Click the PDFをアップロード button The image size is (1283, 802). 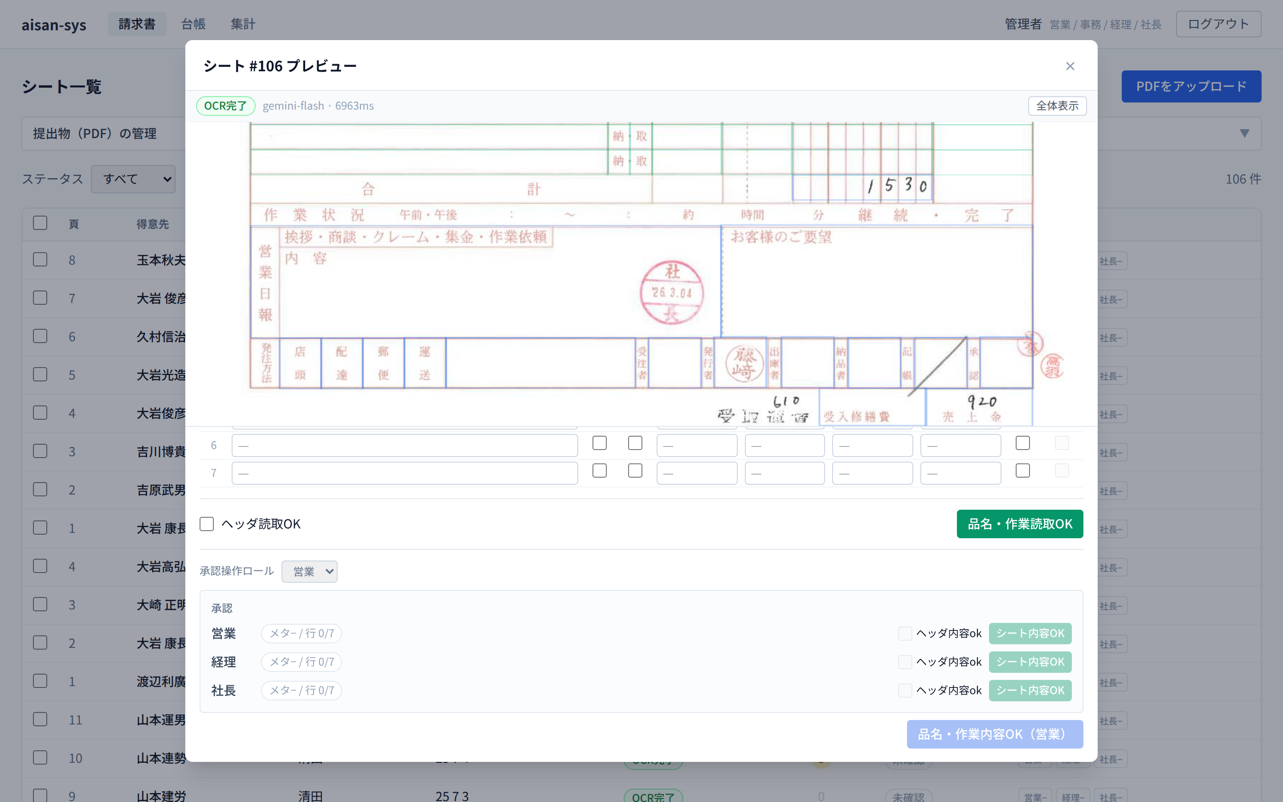[x=1191, y=86]
